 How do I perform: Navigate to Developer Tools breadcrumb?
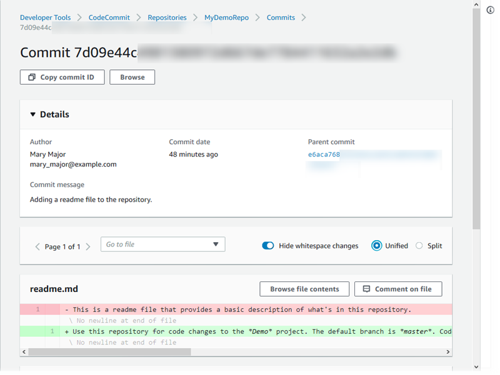[x=45, y=17]
